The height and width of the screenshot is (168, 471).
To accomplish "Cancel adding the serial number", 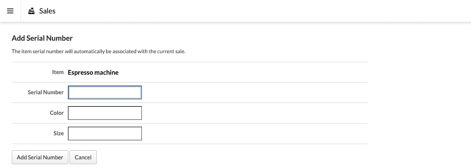I will (x=83, y=157).
